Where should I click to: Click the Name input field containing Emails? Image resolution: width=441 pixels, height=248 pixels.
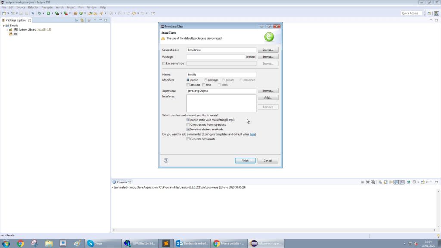221,74
